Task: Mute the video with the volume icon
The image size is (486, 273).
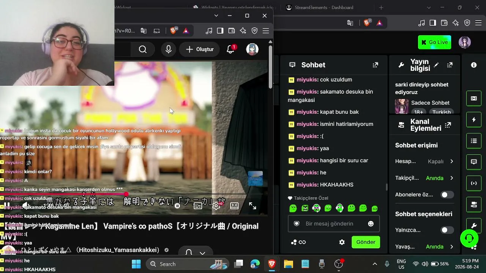Action: (26, 206)
